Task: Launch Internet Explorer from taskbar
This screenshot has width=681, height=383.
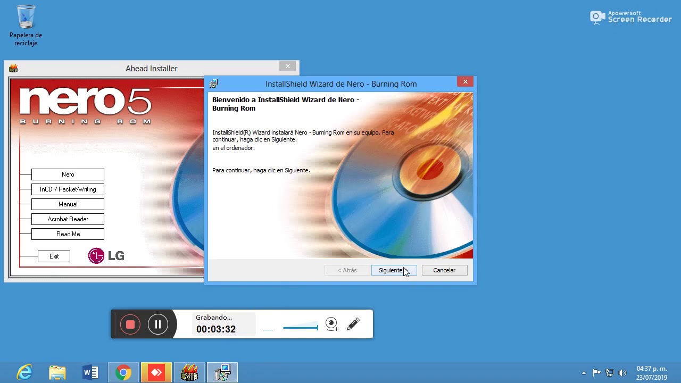Action: click(24, 372)
